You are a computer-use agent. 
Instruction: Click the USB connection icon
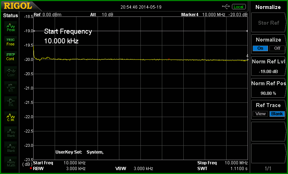(226, 7)
